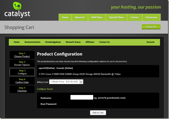Screen dimensions: 169x119
Task: Open the Affiliates menu item
Action: coord(90,42)
